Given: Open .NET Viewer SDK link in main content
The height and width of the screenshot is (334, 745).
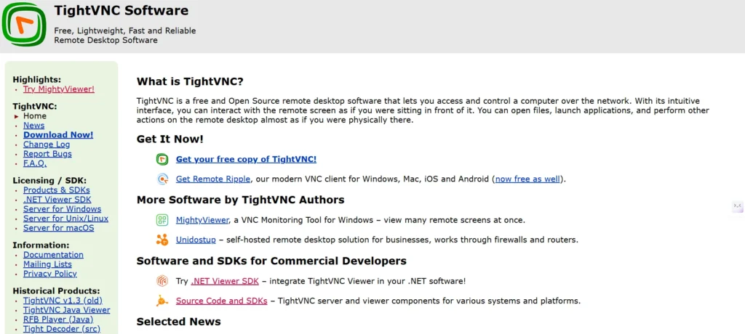Looking at the screenshot, I should (x=225, y=281).
